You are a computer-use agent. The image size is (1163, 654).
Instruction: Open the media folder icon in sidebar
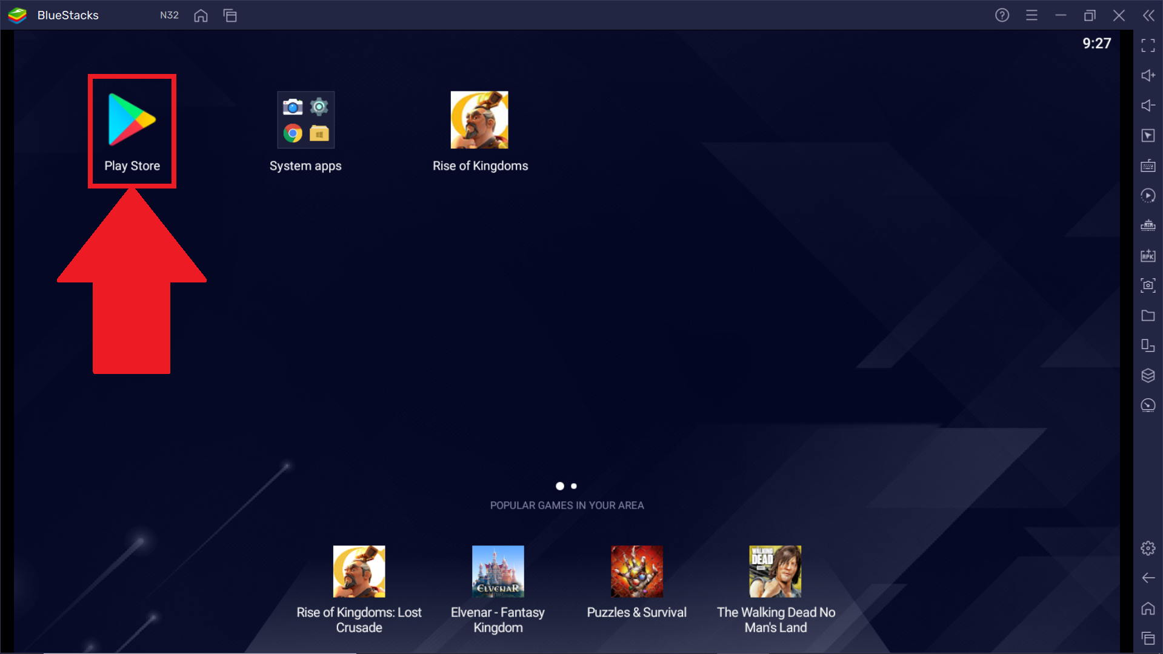pyautogui.click(x=1148, y=315)
